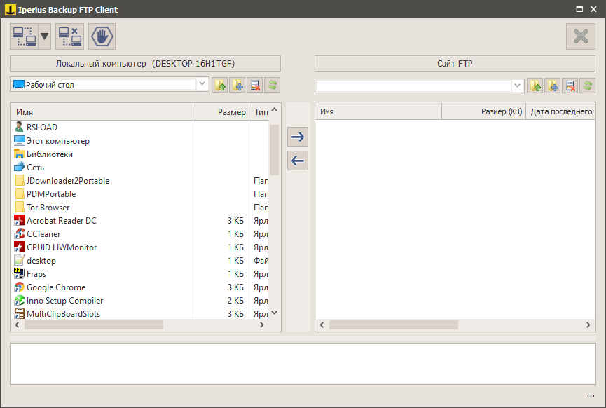
Task: Open the Рабочий стол path dropdown
Action: coord(202,84)
